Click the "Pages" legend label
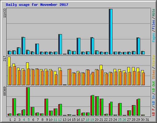 (x=154, y=38)
